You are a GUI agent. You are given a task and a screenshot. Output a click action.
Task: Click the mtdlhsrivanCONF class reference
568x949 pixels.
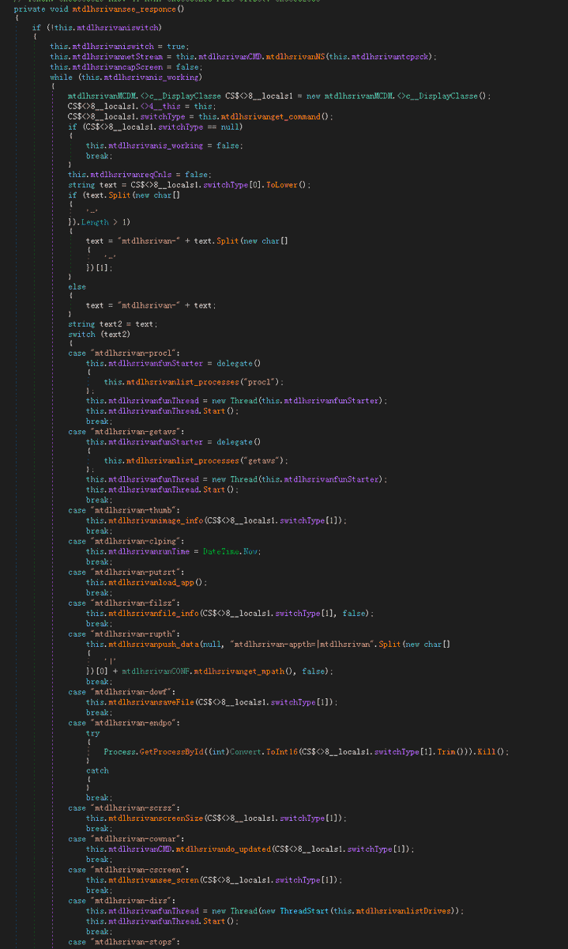[156, 671]
